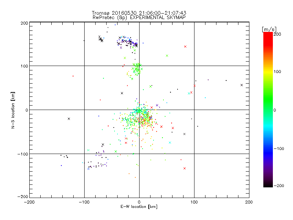Click the blue X marker at lower left near -92,-134
This screenshot has width=293, height=220.
coord(88,169)
